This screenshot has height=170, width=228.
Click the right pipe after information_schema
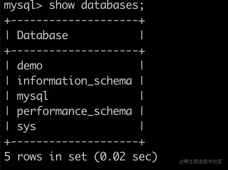pos(142,81)
